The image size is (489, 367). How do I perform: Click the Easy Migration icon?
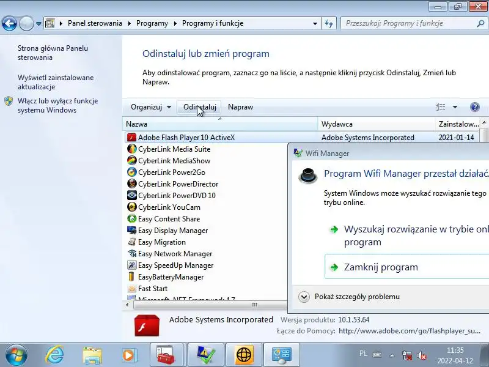(x=131, y=242)
